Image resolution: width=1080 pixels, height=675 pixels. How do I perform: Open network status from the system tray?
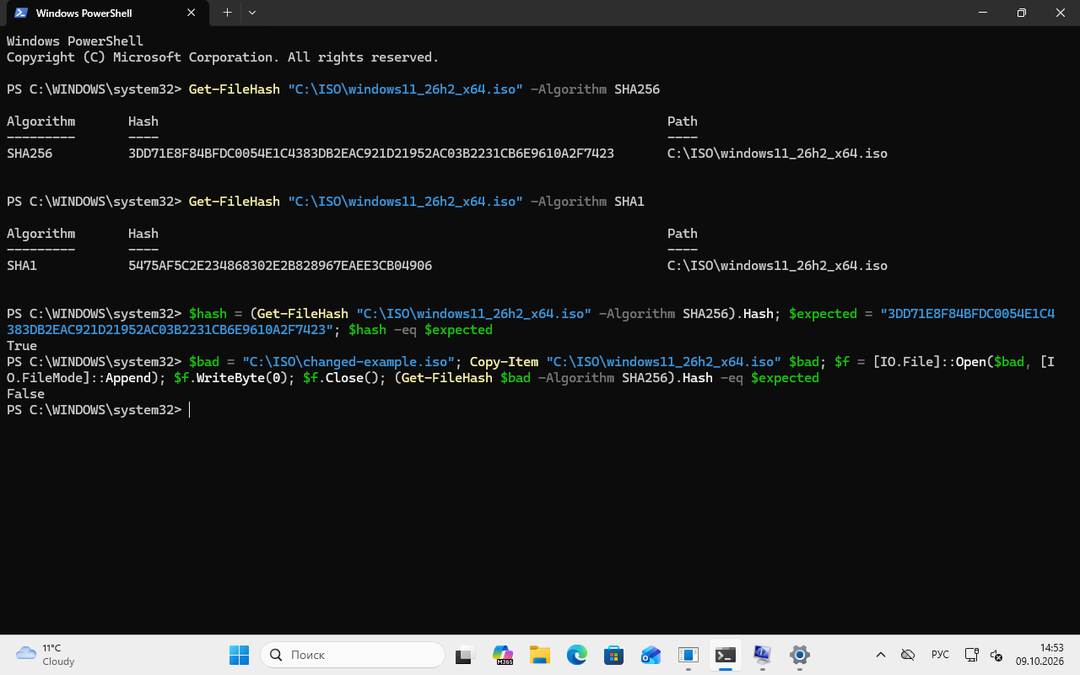pos(971,655)
